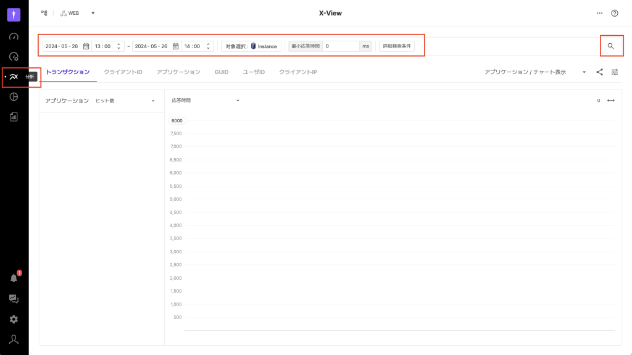This screenshot has width=632, height=355.
Task: Open the 応答時間 chart metric dropdown
Action: pyautogui.click(x=237, y=101)
